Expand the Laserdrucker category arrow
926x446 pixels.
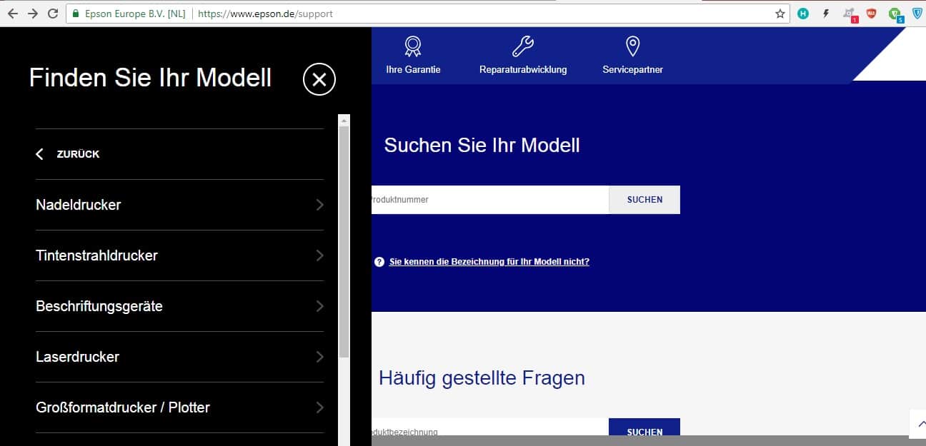319,357
